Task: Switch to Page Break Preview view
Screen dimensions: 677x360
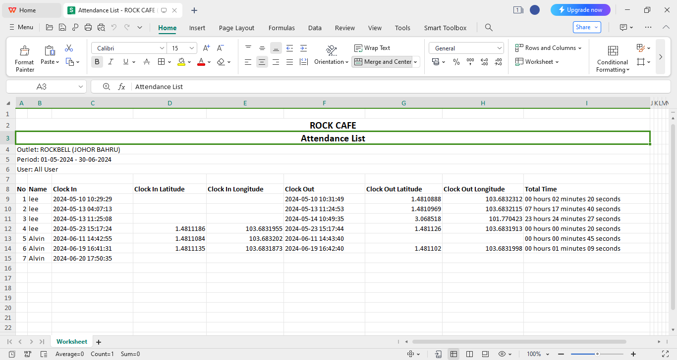Action: (x=469, y=354)
